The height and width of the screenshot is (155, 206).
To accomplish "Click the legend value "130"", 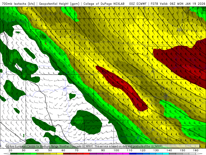I will [156, 150].
